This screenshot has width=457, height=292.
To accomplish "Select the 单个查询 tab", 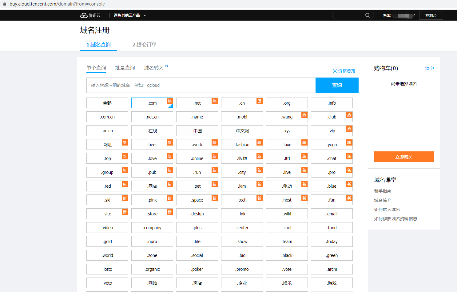I will 96,68.
